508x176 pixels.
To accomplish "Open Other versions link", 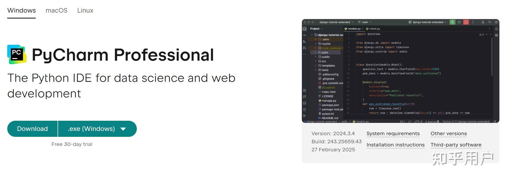I will tap(448, 133).
